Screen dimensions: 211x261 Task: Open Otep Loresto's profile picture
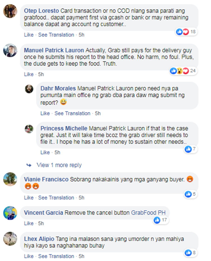tap(10, 11)
